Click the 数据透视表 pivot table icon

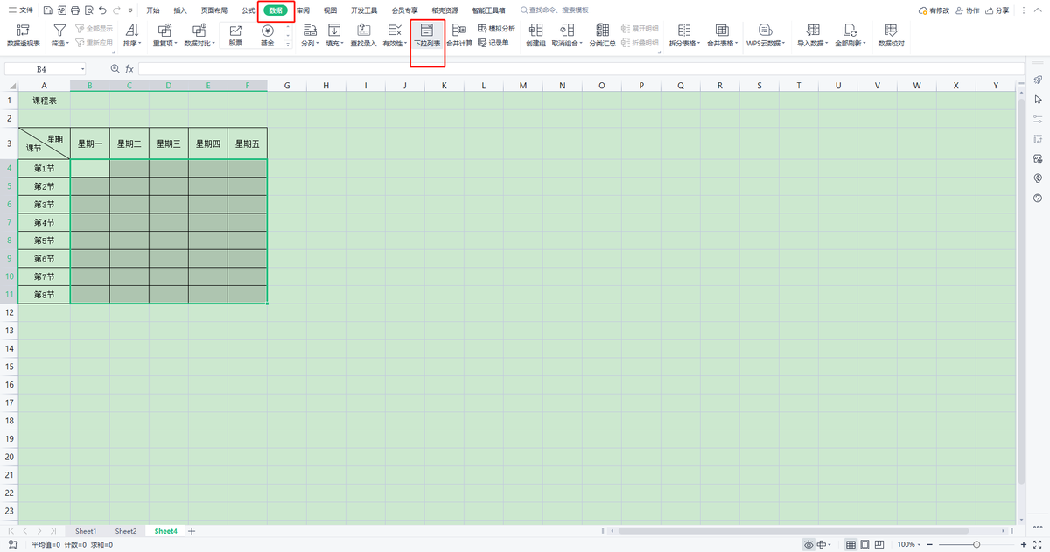coord(24,31)
